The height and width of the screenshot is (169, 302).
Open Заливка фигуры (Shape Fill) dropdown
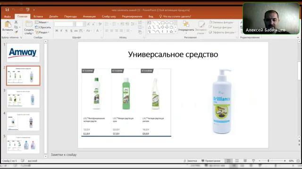click(x=221, y=22)
